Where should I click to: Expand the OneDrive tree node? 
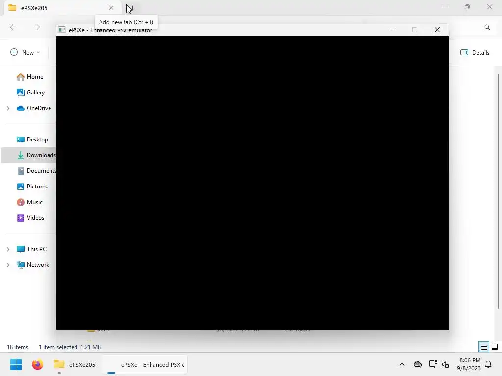[x=8, y=108]
